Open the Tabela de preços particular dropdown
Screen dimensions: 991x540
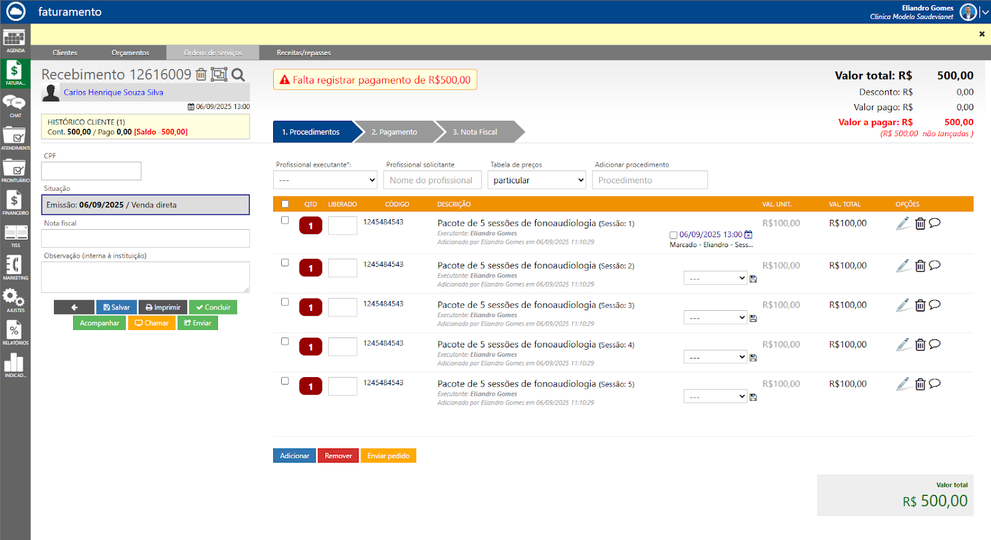(536, 180)
